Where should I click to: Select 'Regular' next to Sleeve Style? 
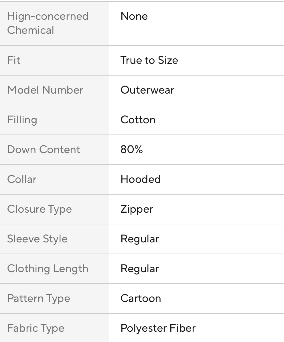[x=140, y=239]
